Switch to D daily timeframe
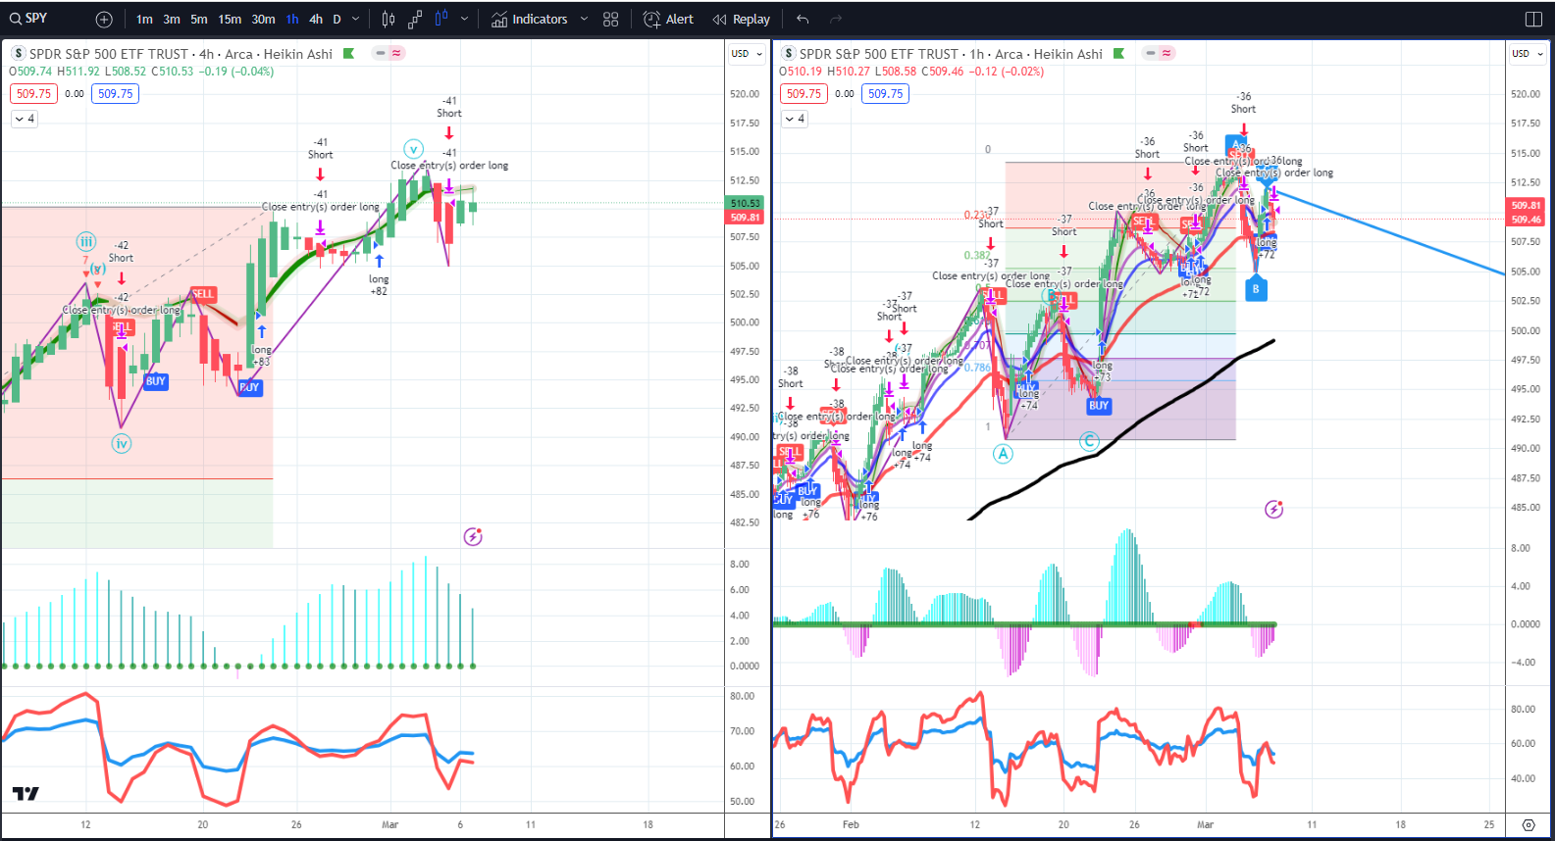Image resolution: width=1555 pixels, height=841 pixels. [x=337, y=20]
